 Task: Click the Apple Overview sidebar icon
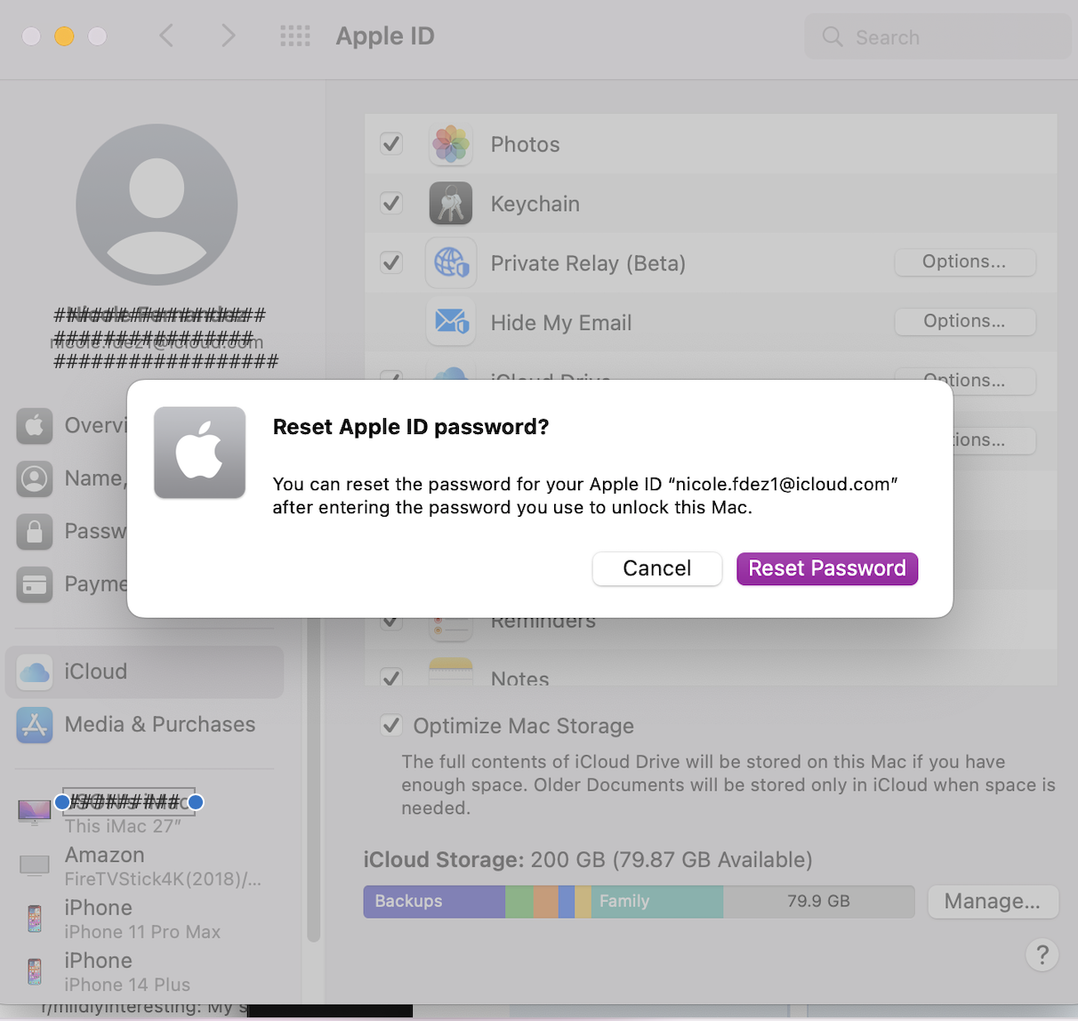35,426
